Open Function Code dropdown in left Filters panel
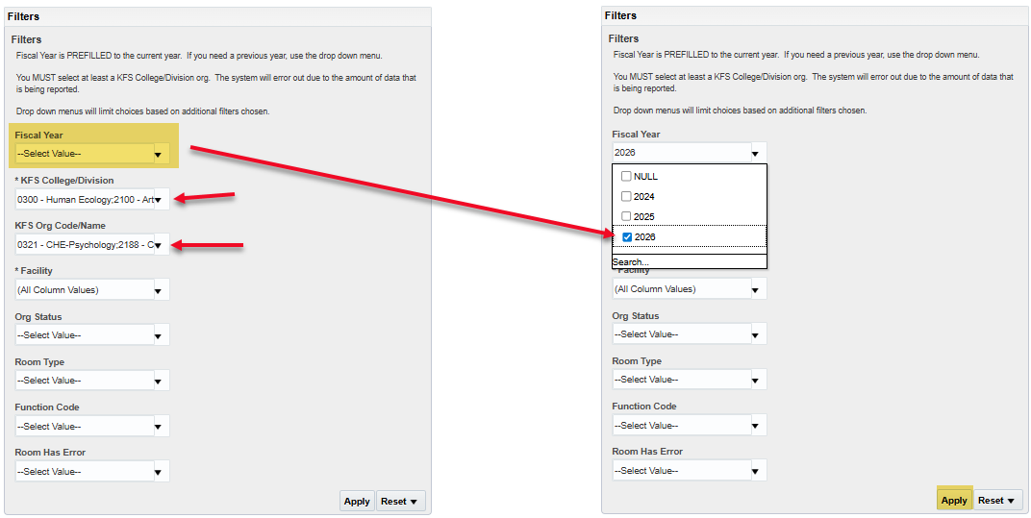 (158, 427)
